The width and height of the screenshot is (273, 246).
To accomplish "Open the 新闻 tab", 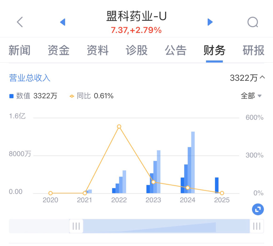I will pos(19,50).
